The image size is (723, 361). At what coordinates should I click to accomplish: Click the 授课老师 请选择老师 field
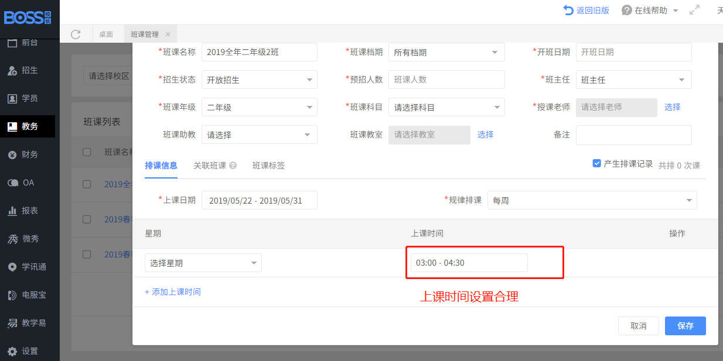tap(616, 107)
